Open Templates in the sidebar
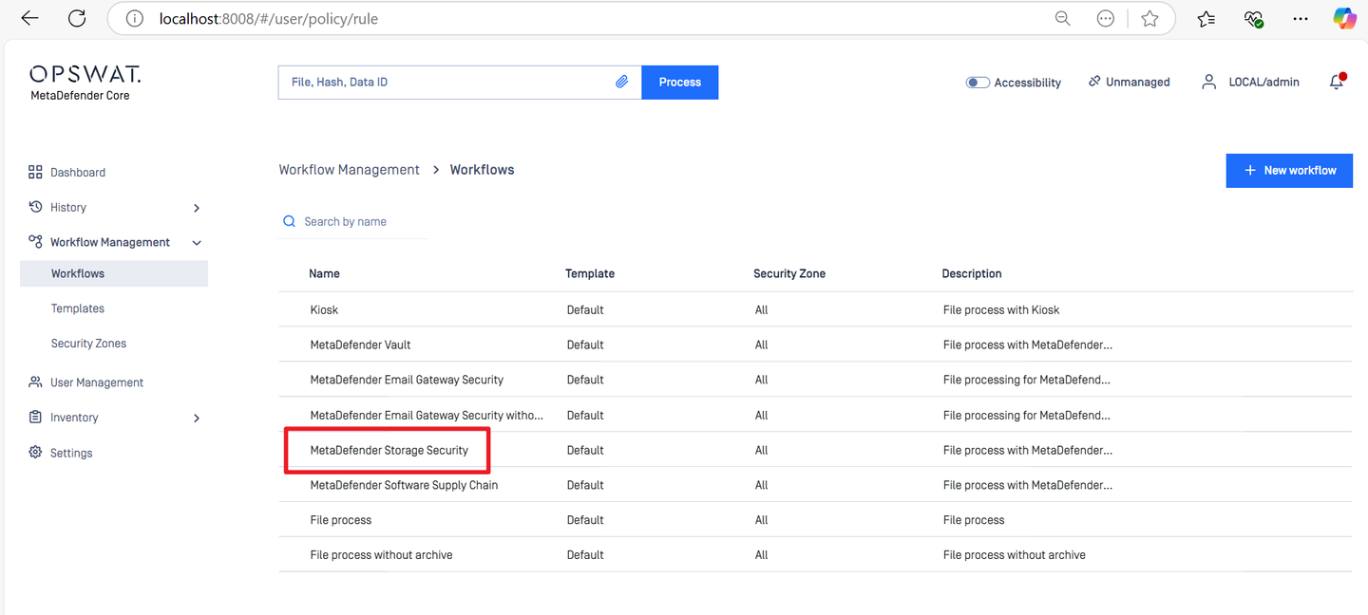Image resolution: width=1368 pixels, height=615 pixels. tap(78, 308)
